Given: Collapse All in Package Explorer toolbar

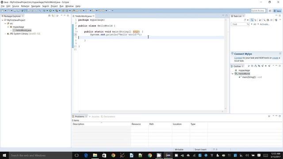Looking at the screenshot, I should point(49,16).
